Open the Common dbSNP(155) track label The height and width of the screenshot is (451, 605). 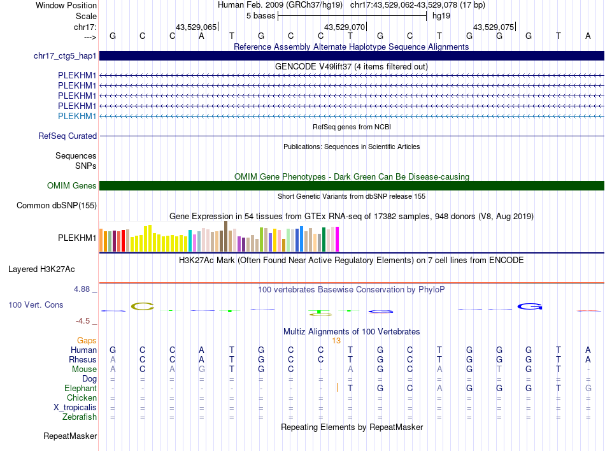(57, 205)
